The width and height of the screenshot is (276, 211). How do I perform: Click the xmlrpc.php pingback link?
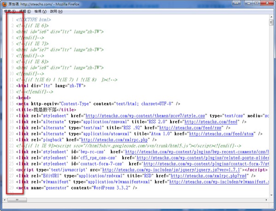tap(119, 139)
